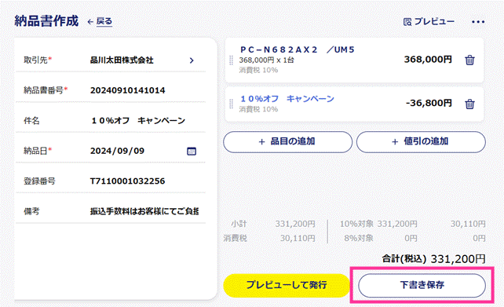Open the item name PC-N682AX2 /UM5
This screenshot has width=504, height=307.
298,49
